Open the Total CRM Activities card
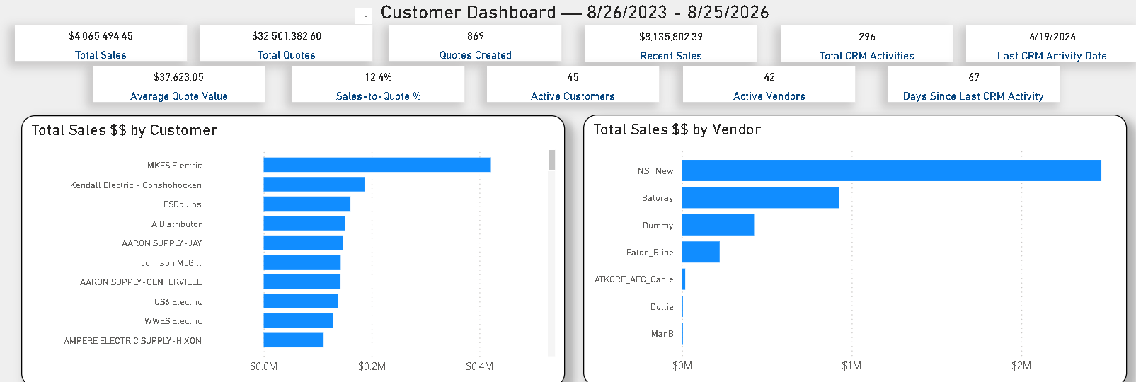 pyautogui.click(x=866, y=44)
